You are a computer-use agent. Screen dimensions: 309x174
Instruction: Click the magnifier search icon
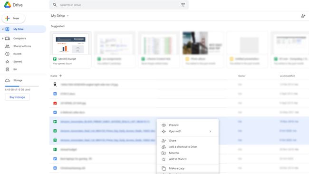click(55, 5)
